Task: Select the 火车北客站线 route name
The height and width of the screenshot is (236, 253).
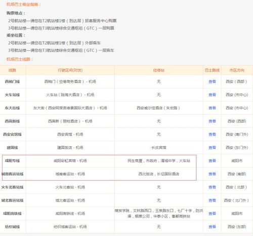Action: click(12, 187)
